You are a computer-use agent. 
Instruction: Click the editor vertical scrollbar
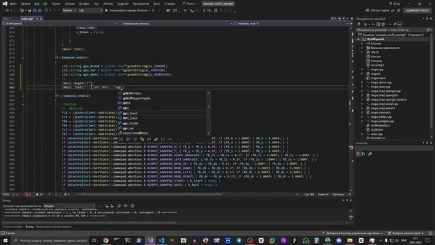tap(351, 108)
